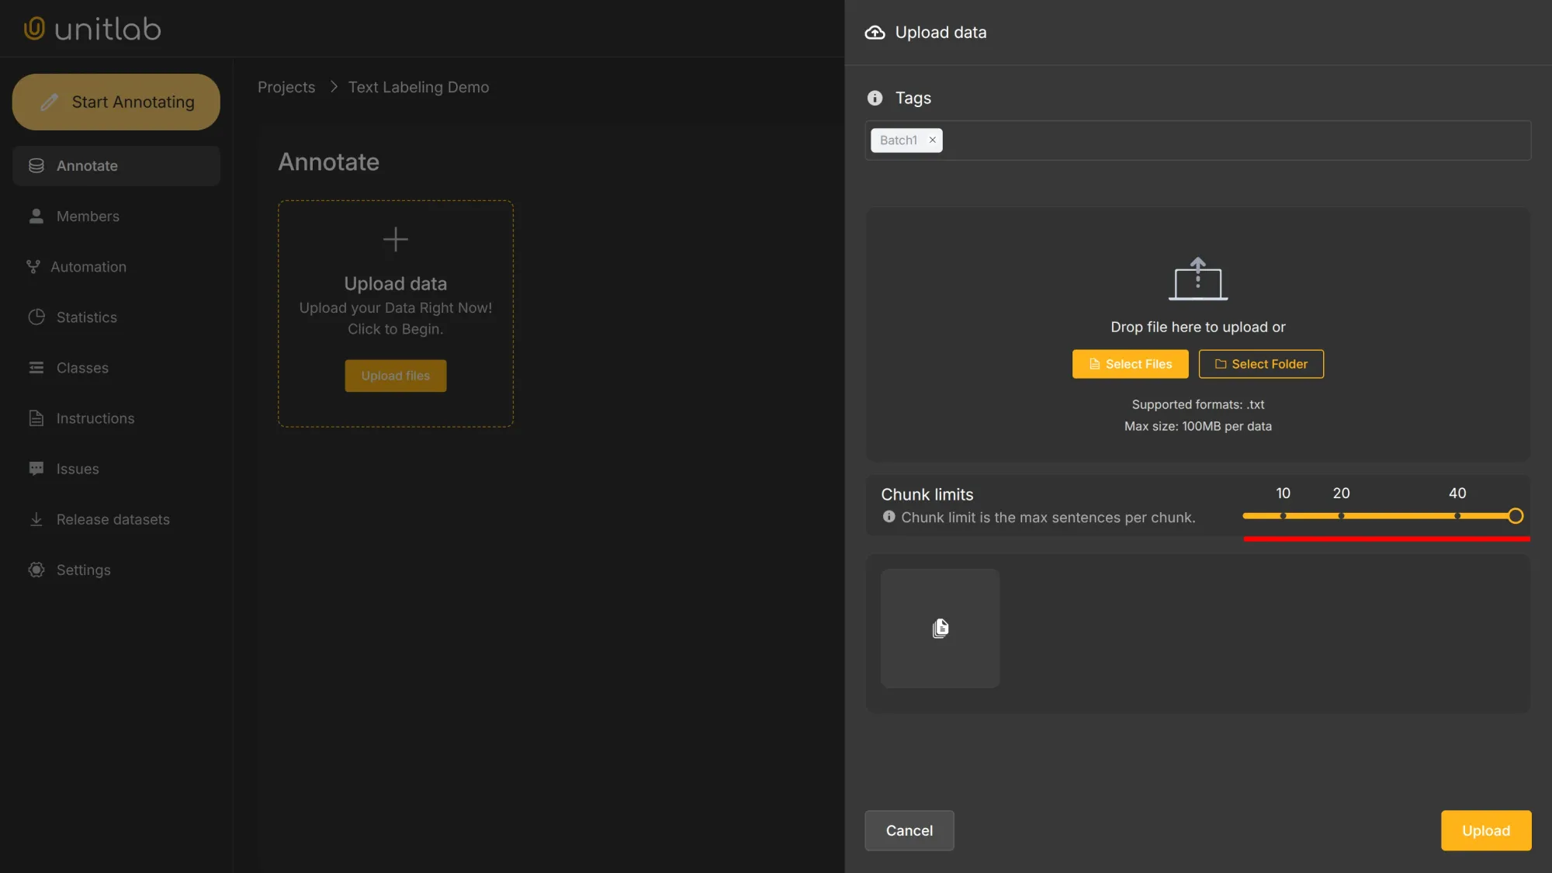Viewport: 1552px width, 873px height.
Task: Click the Settings gear icon
Action: coord(36,570)
